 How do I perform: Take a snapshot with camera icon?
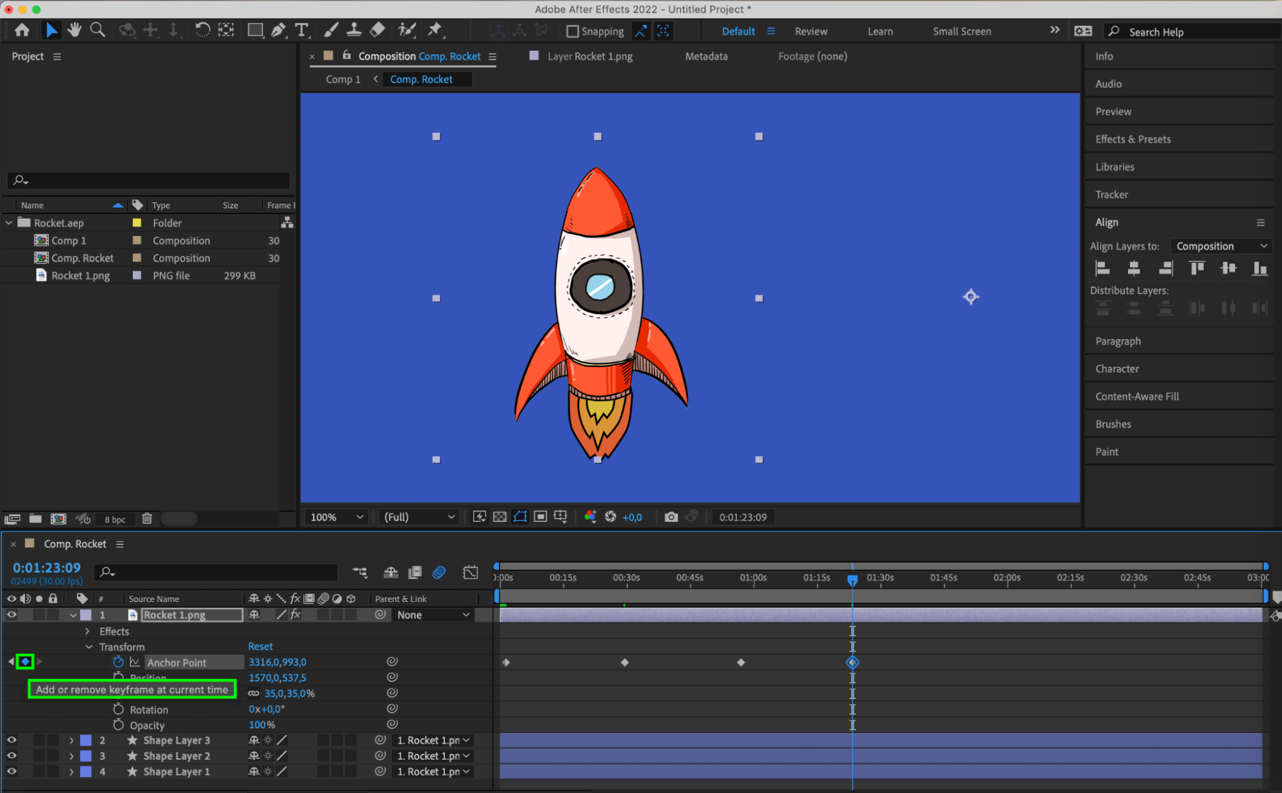click(x=671, y=517)
